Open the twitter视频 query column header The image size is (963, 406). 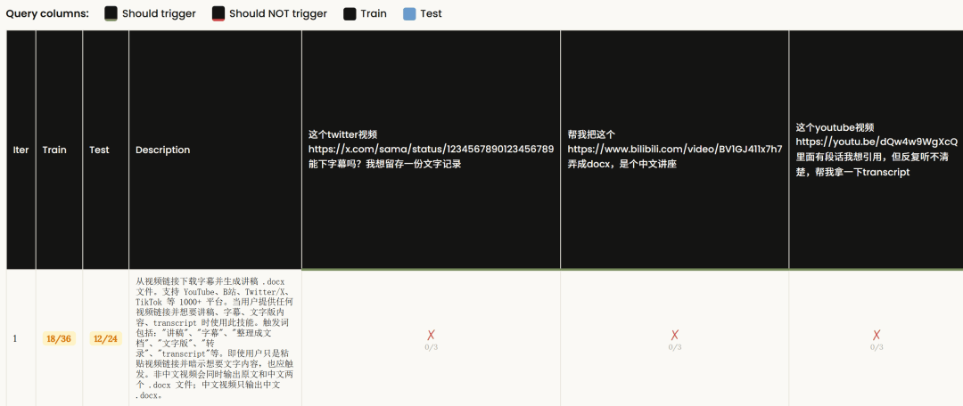(431, 149)
